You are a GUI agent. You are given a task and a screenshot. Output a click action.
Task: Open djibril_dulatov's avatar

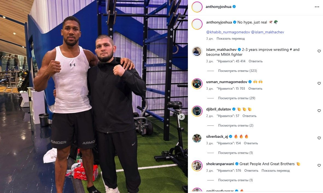point(197,111)
